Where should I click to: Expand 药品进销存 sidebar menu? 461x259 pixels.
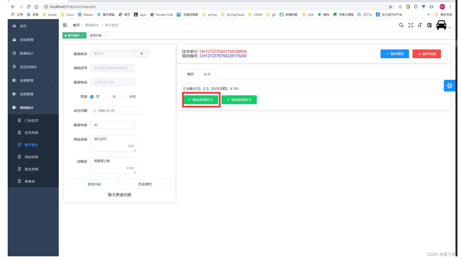[x=33, y=67]
